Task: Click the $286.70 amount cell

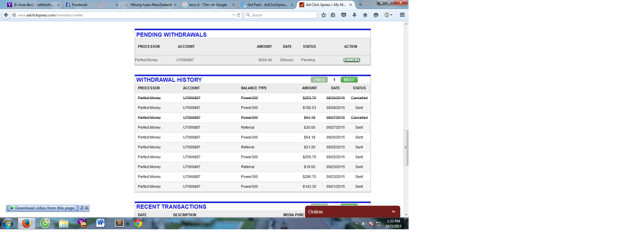Action: (x=309, y=177)
